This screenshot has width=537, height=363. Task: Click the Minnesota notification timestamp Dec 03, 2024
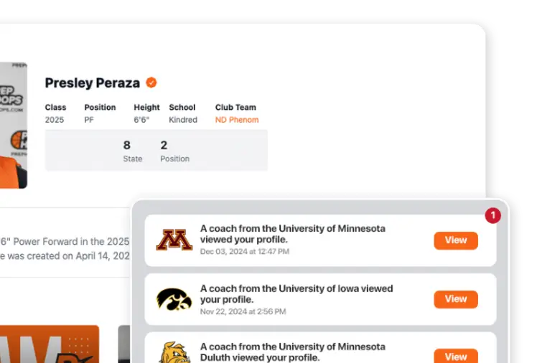245,252
